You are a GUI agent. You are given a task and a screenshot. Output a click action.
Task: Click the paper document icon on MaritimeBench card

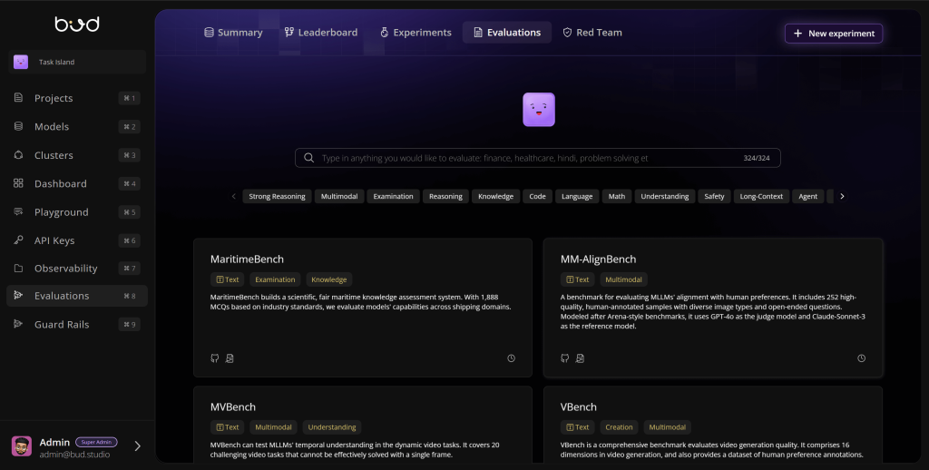click(230, 358)
